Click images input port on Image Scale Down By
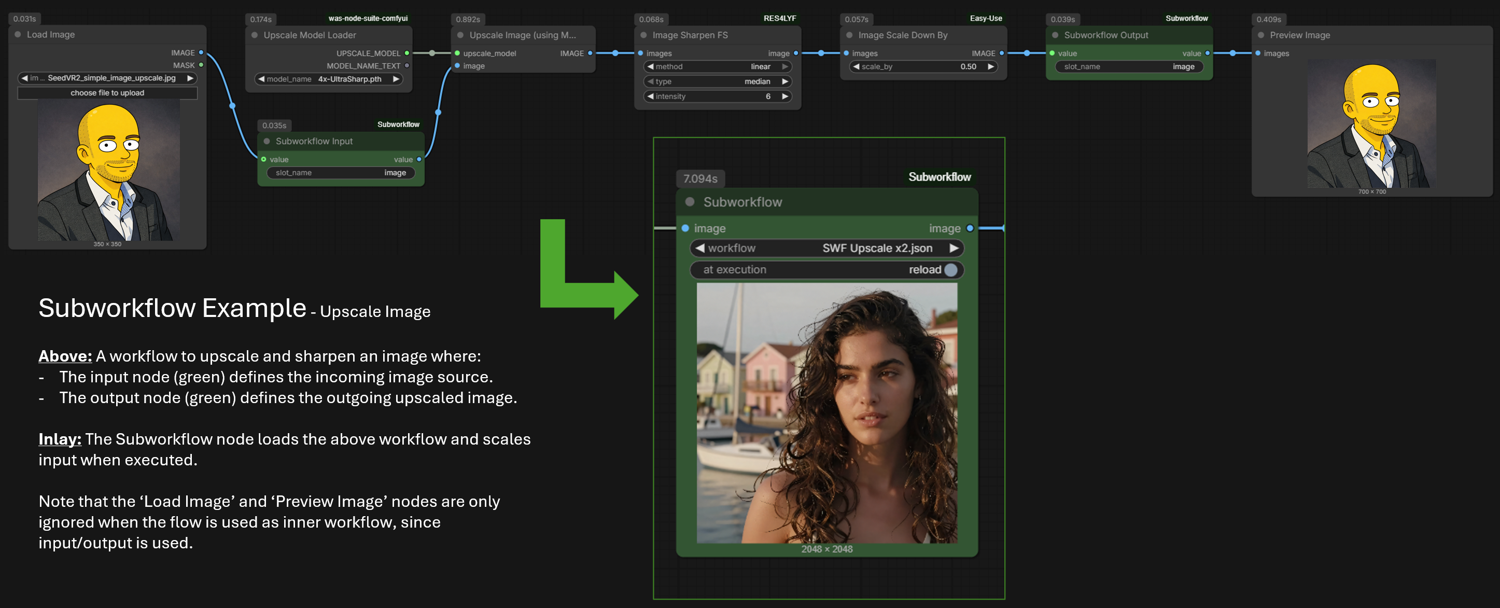Viewport: 1500px width, 608px height. click(x=846, y=53)
